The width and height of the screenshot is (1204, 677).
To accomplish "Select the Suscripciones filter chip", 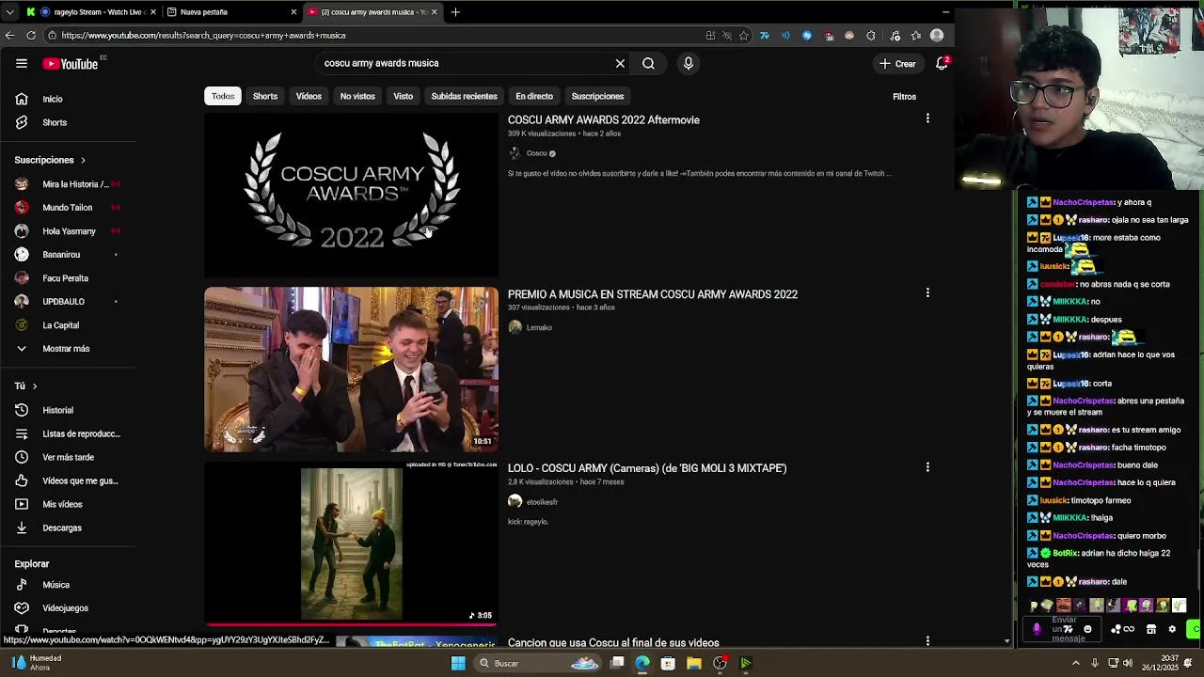I will [597, 96].
